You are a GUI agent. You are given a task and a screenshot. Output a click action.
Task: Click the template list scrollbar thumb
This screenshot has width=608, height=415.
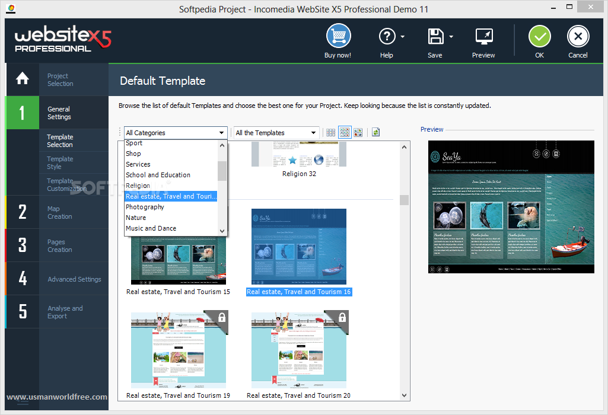(x=404, y=200)
